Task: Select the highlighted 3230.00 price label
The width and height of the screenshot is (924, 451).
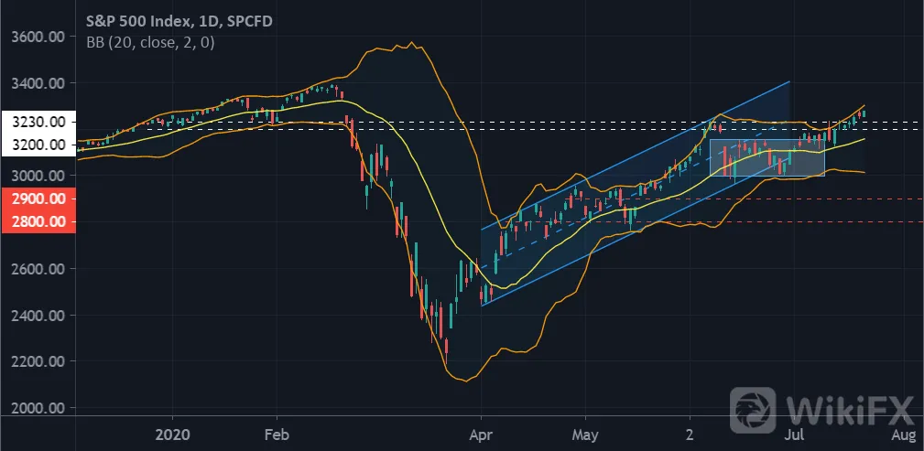Action: (x=38, y=122)
